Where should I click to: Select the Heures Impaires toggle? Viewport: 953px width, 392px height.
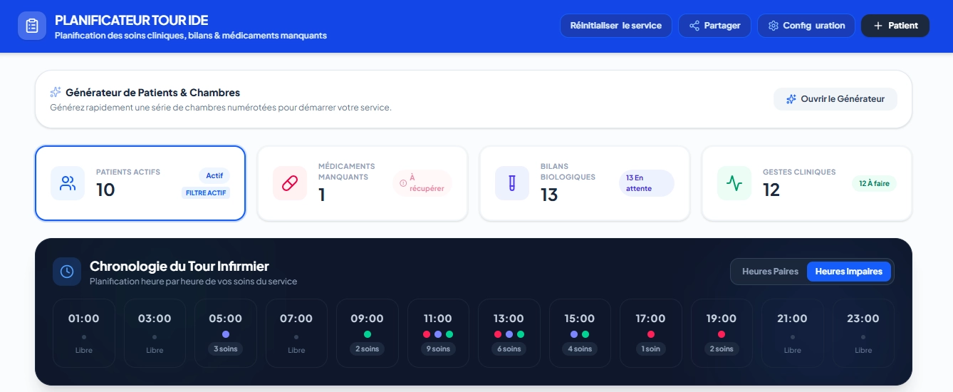click(x=848, y=272)
